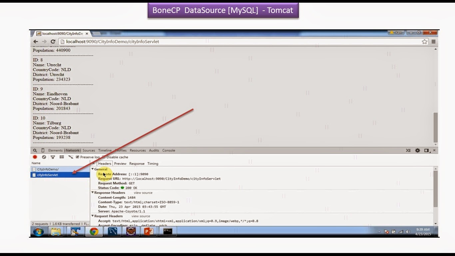
Task: Switch to the Resources panel tab
Action: [138, 150]
